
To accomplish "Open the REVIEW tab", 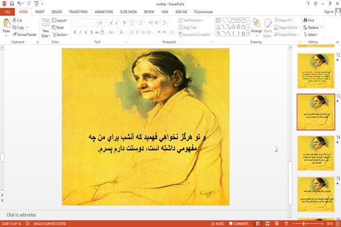I will click(x=149, y=12).
